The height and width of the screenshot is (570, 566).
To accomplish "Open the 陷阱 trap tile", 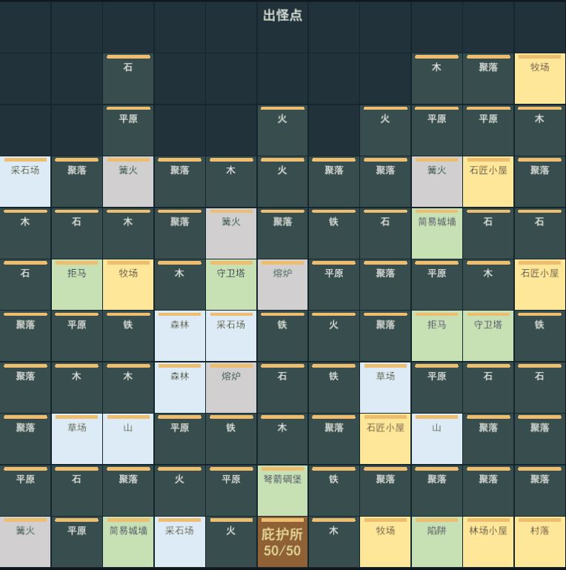I will pos(436,542).
